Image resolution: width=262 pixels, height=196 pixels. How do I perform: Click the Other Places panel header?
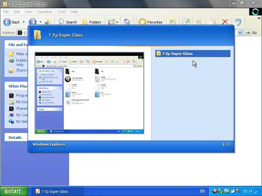16,86
